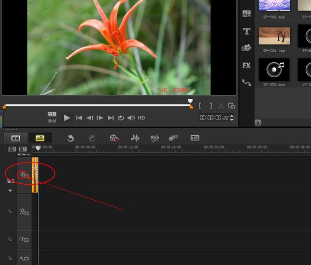This screenshot has width=311, height=265.
Task: Select the clip on the Video track
Action: click(35, 175)
